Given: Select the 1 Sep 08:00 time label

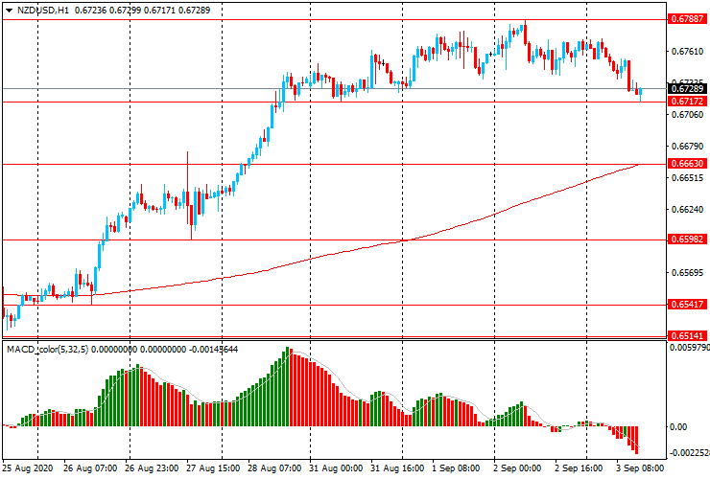Looking at the screenshot, I should (x=456, y=468).
